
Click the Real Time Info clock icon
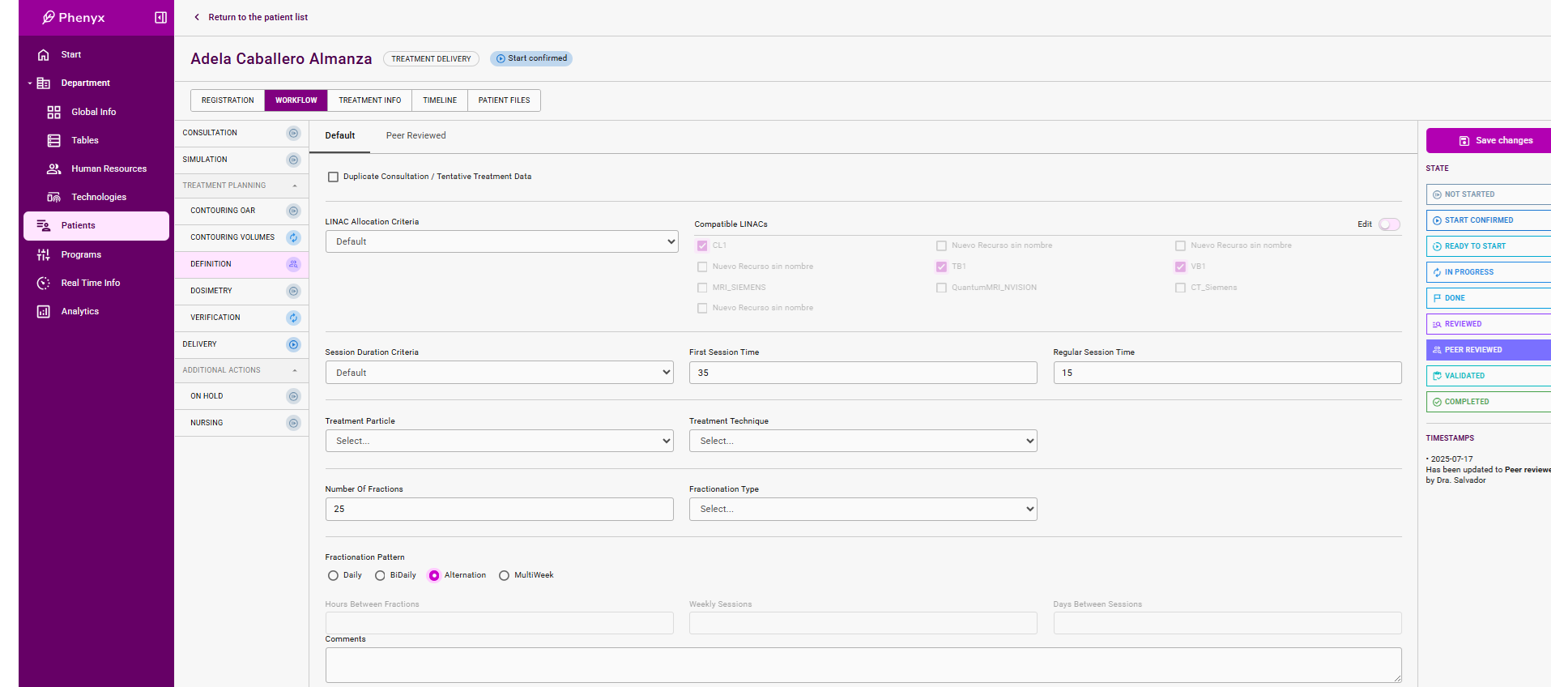44,284
